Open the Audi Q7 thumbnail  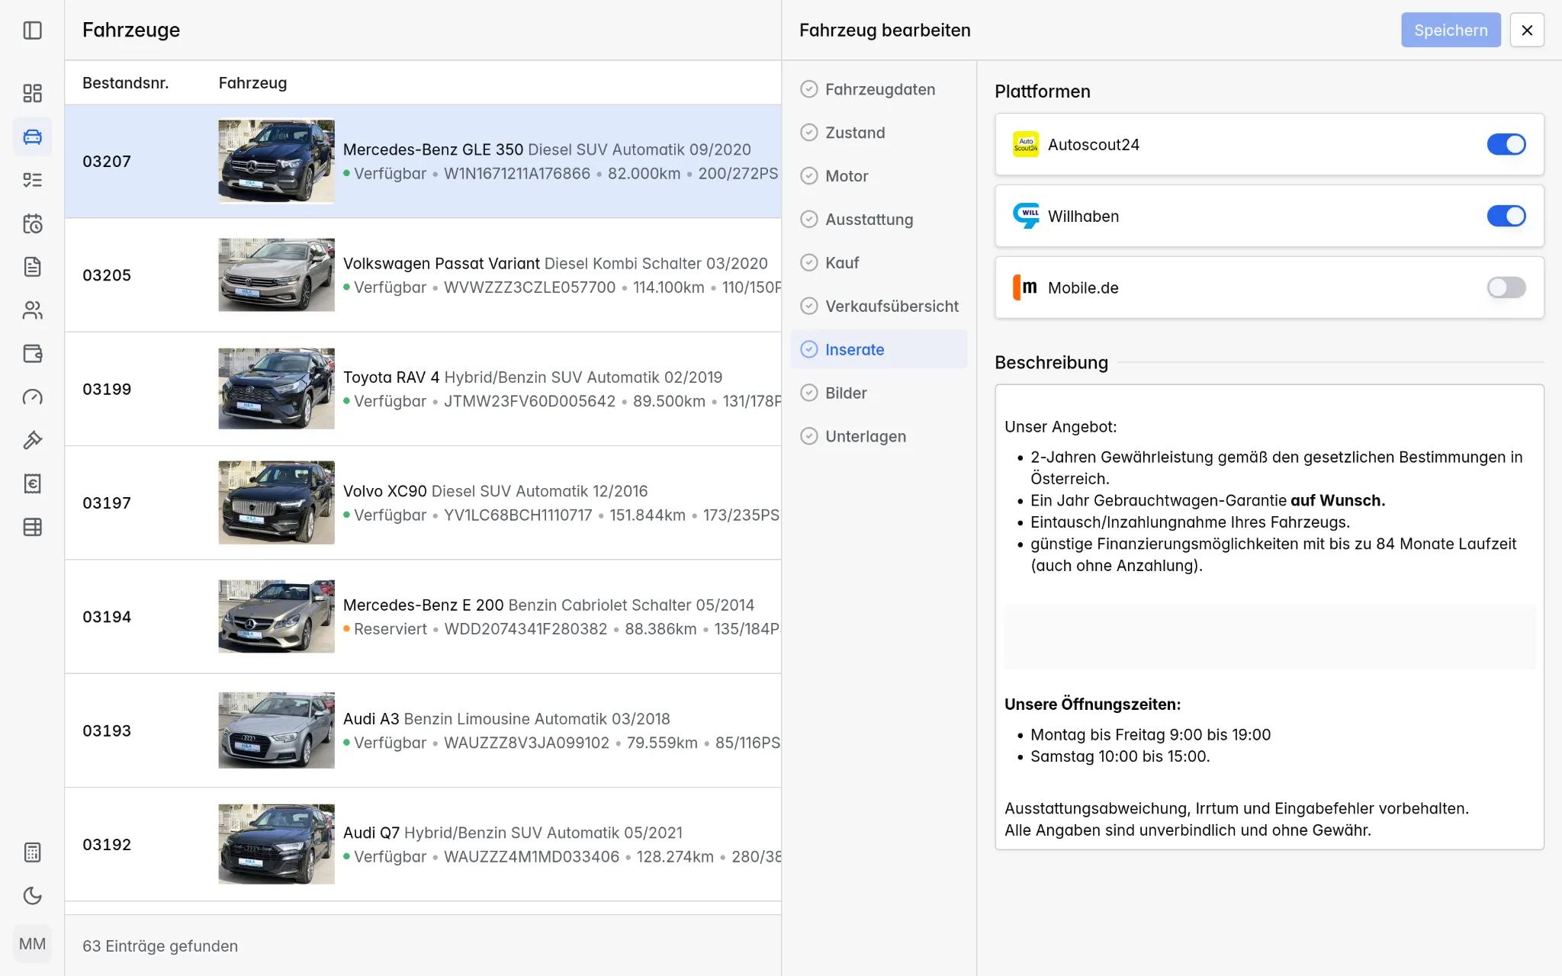[276, 844]
